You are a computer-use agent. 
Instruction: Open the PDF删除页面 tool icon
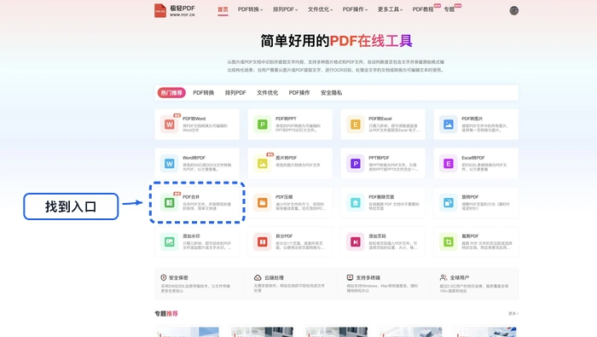[356, 202]
